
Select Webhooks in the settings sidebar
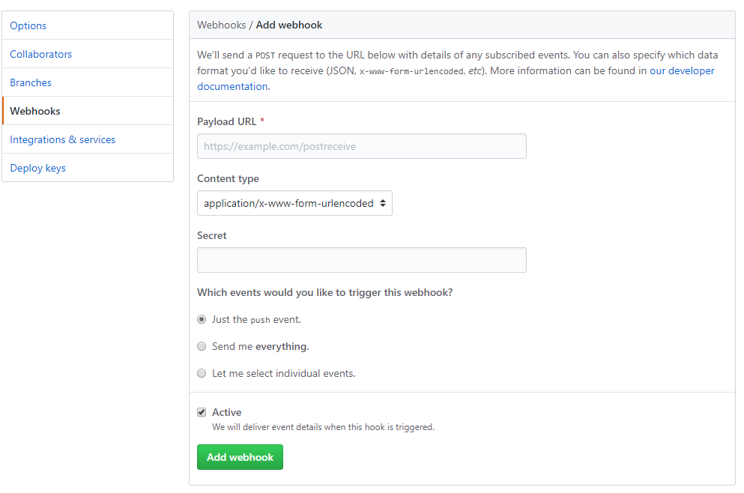point(35,111)
